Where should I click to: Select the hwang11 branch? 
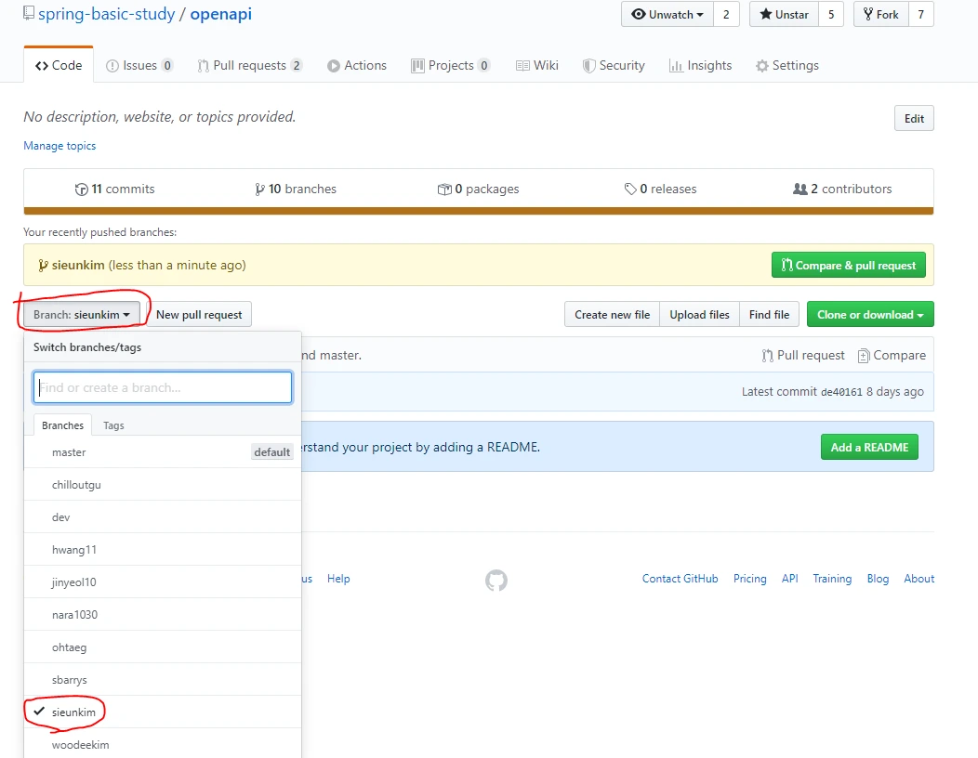click(163, 549)
